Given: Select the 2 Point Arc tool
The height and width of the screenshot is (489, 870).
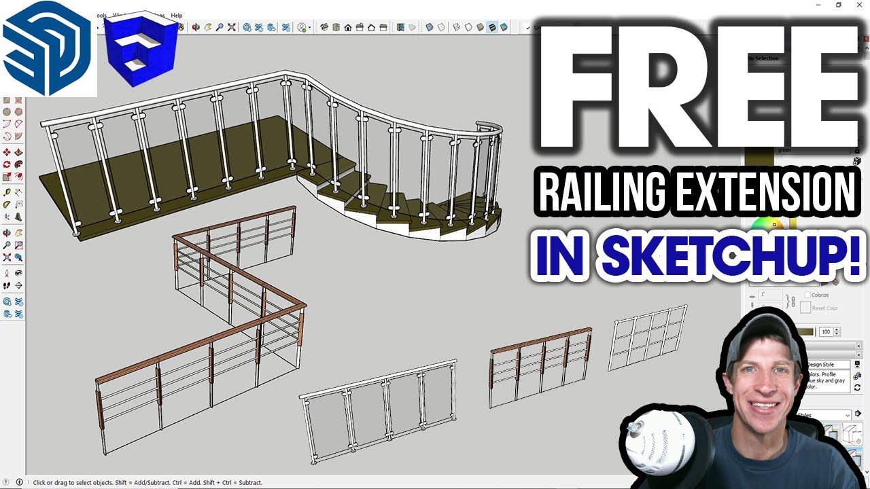Looking at the screenshot, I should click(x=19, y=124).
